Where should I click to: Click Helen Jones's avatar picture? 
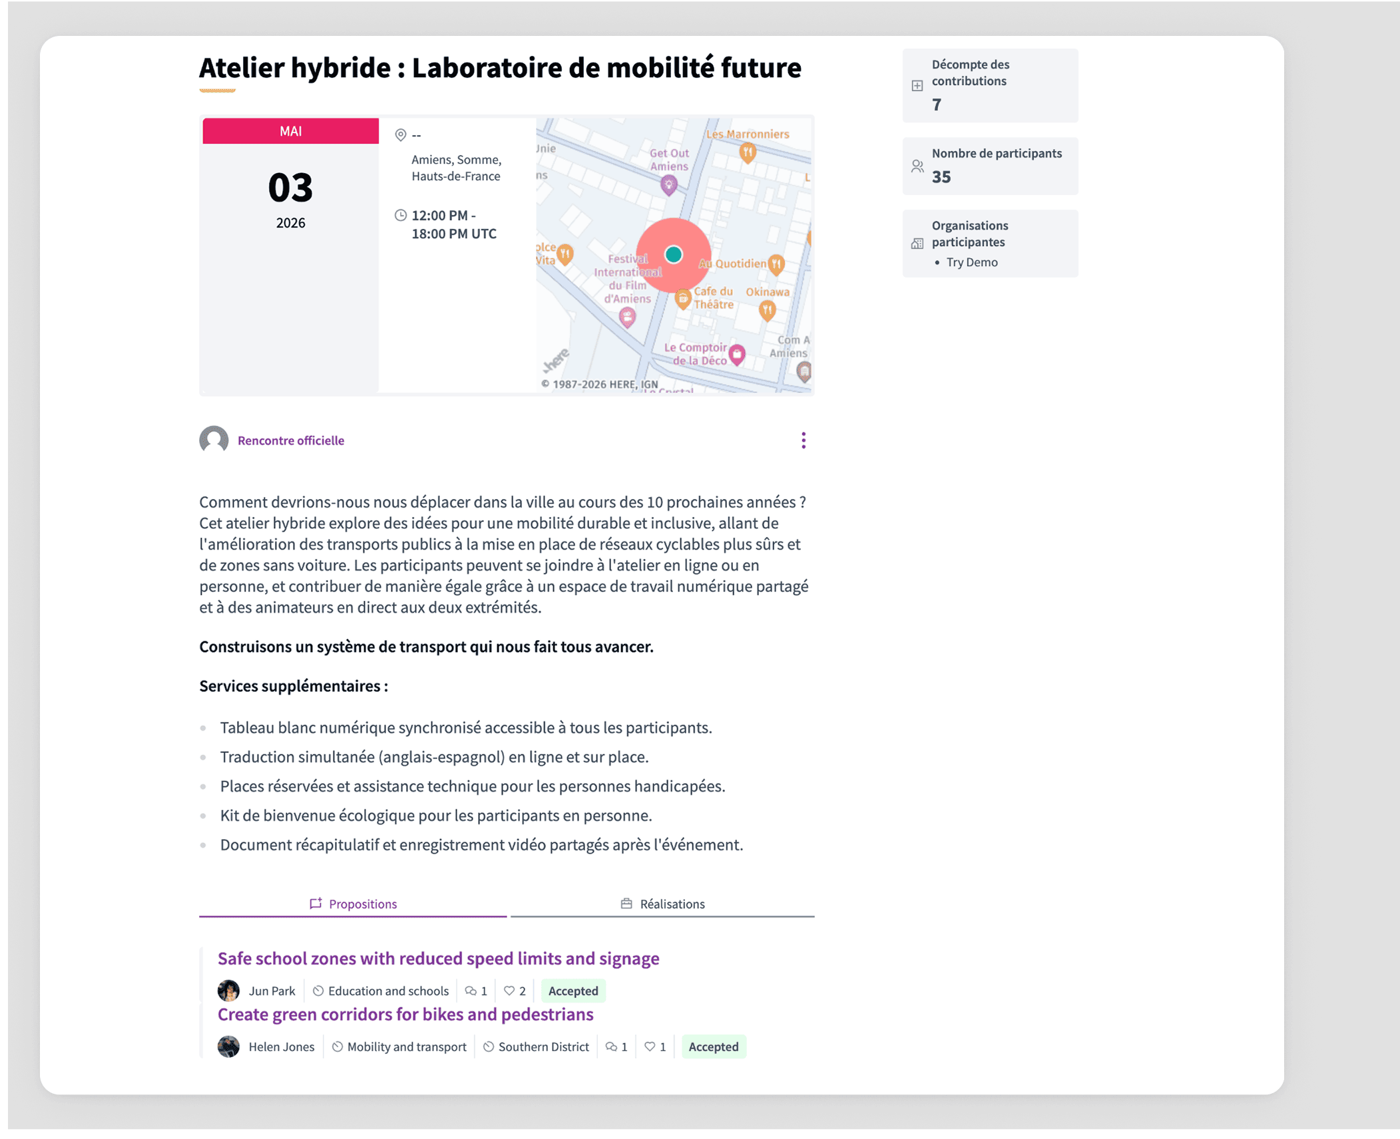228,1047
